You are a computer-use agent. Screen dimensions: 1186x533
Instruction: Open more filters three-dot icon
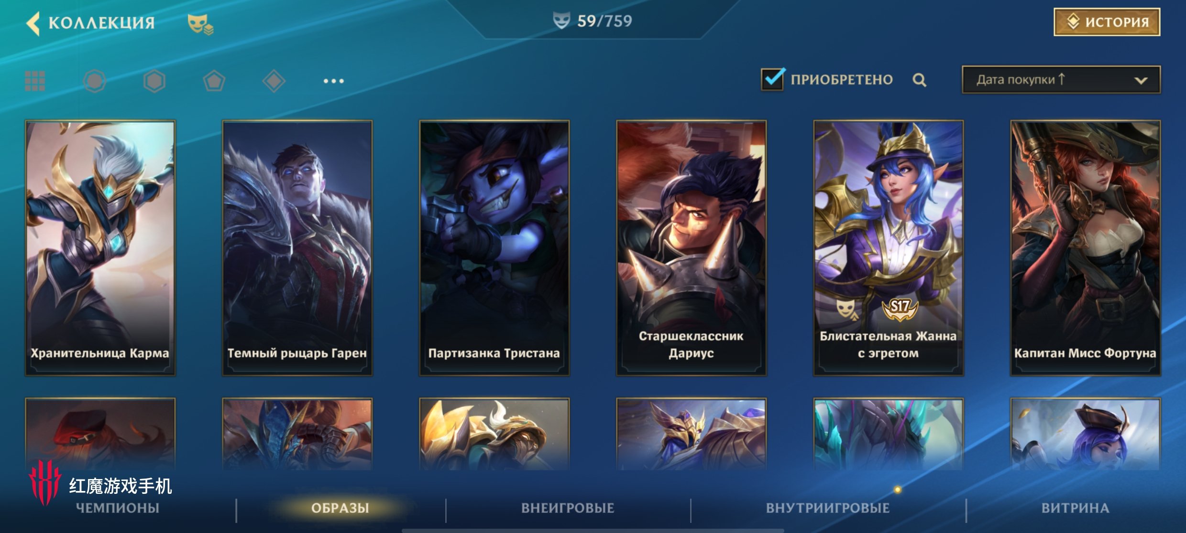[x=333, y=81]
